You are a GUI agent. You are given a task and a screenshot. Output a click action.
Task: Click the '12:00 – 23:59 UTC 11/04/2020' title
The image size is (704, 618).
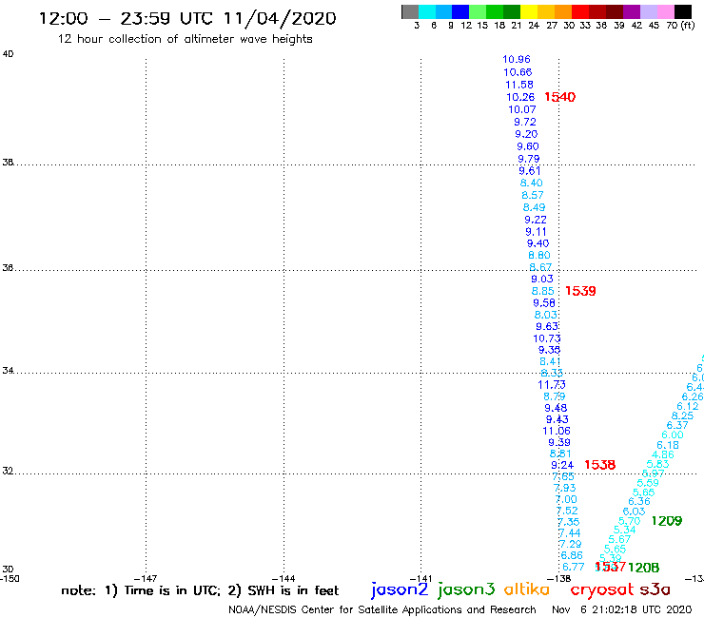[x=187, y=18]
